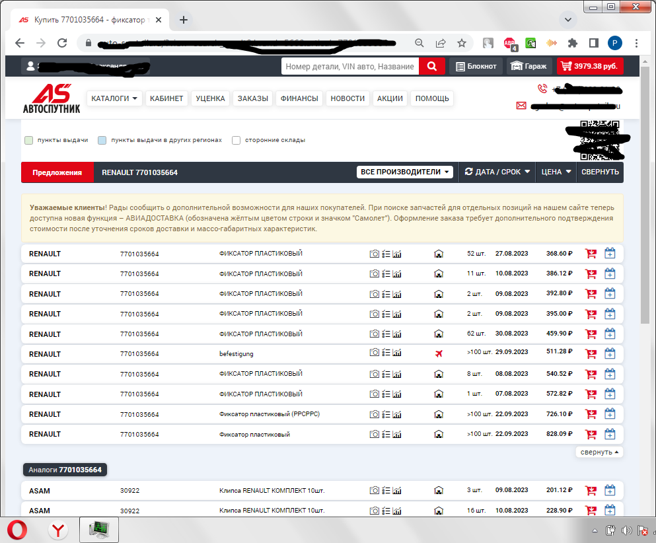656x543 pixels.
Task: Add the 368.60 ₽ offer to notepad
Action: [x=610, y=254]
